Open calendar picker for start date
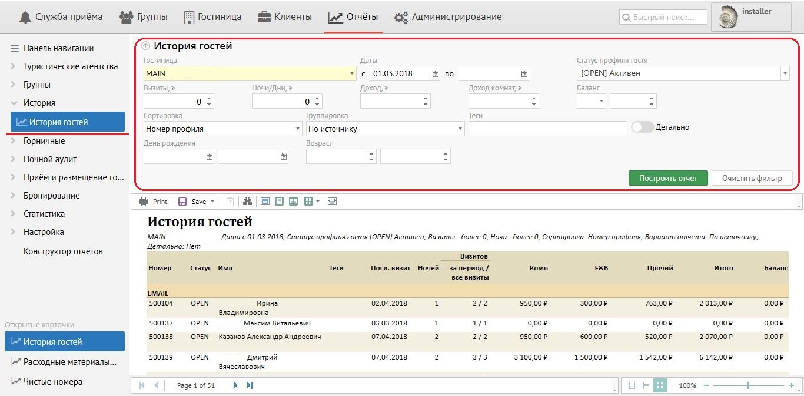The height and width of the screenshot is (396, 804). 435,74
